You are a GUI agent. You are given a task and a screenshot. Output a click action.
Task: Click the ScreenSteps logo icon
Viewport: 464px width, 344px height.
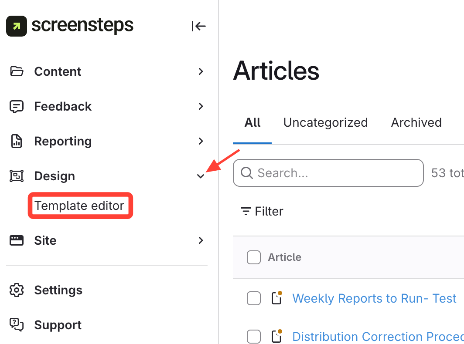[x=17, y=26]
